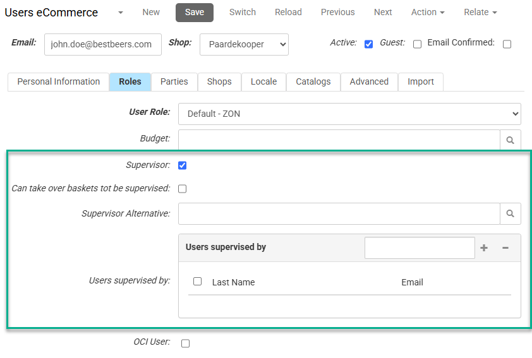Image resolution: width=532 pixels, height=358 pixels.
Task: Expand the User Role dropdown
Action: coord(349,114)
